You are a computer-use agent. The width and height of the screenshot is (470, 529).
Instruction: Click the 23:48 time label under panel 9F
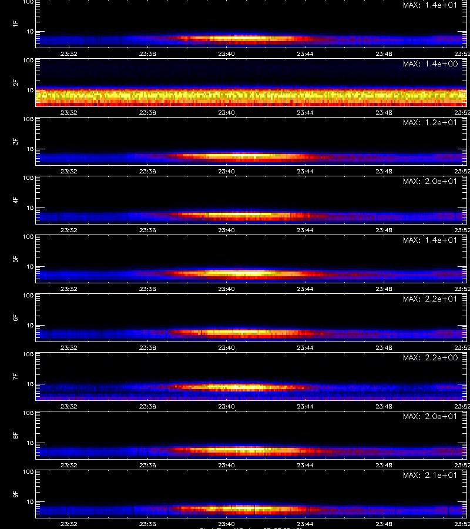pos(384,524)
